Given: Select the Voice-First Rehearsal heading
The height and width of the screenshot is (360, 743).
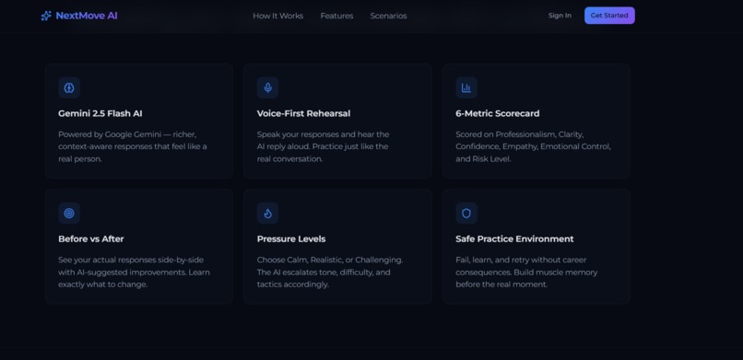Looking at the screenshot, I should [303, 113].
